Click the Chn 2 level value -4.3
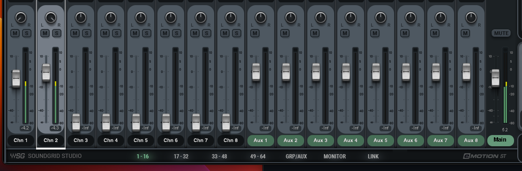Screen dimensions: 522x171 pos(55,128)
